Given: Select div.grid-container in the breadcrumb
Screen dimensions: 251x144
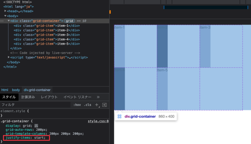Looking at the screenshot, I should coord(37,90).
